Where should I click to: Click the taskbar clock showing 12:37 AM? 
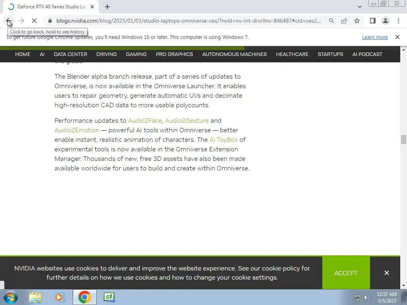[386, 297]
